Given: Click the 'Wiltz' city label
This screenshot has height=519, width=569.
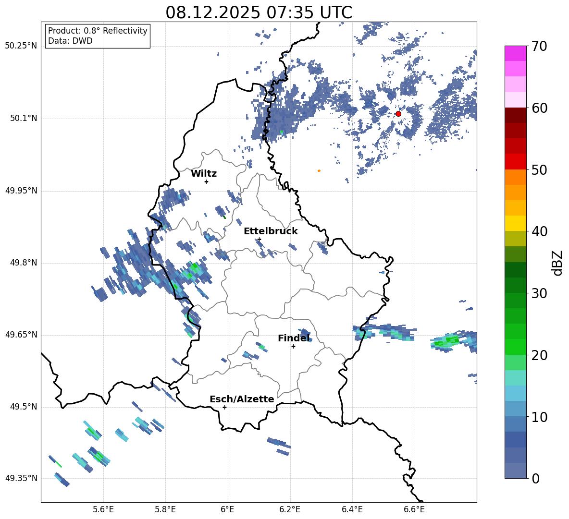Looking at the screenshot, I should tap(204, 174).
